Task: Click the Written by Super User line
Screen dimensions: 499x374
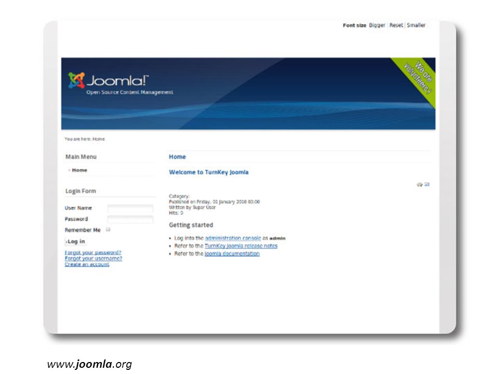Action: tap(192, 207)
